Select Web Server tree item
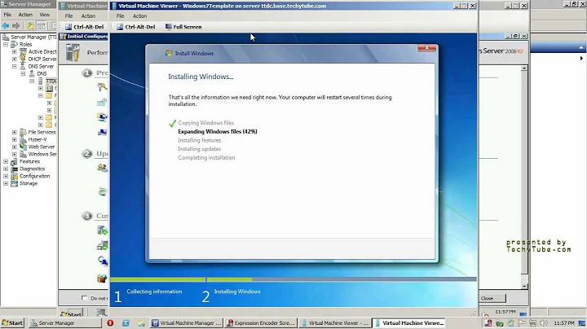Image resolution: width=587 pixels, height=329 pixels. [x=42, y=147]
